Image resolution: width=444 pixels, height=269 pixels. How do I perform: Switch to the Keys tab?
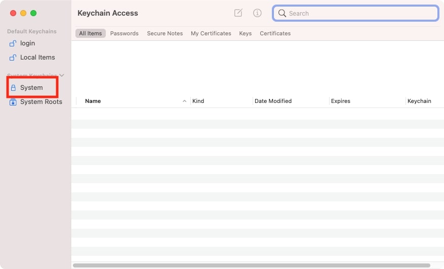coord(245,33)
